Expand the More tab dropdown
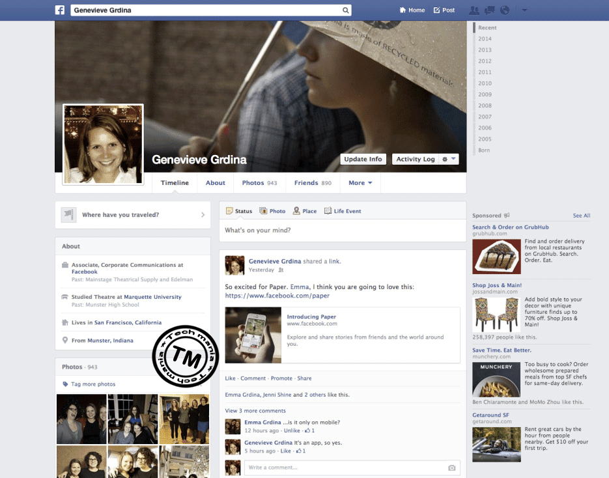 click(x=360, y=182)
